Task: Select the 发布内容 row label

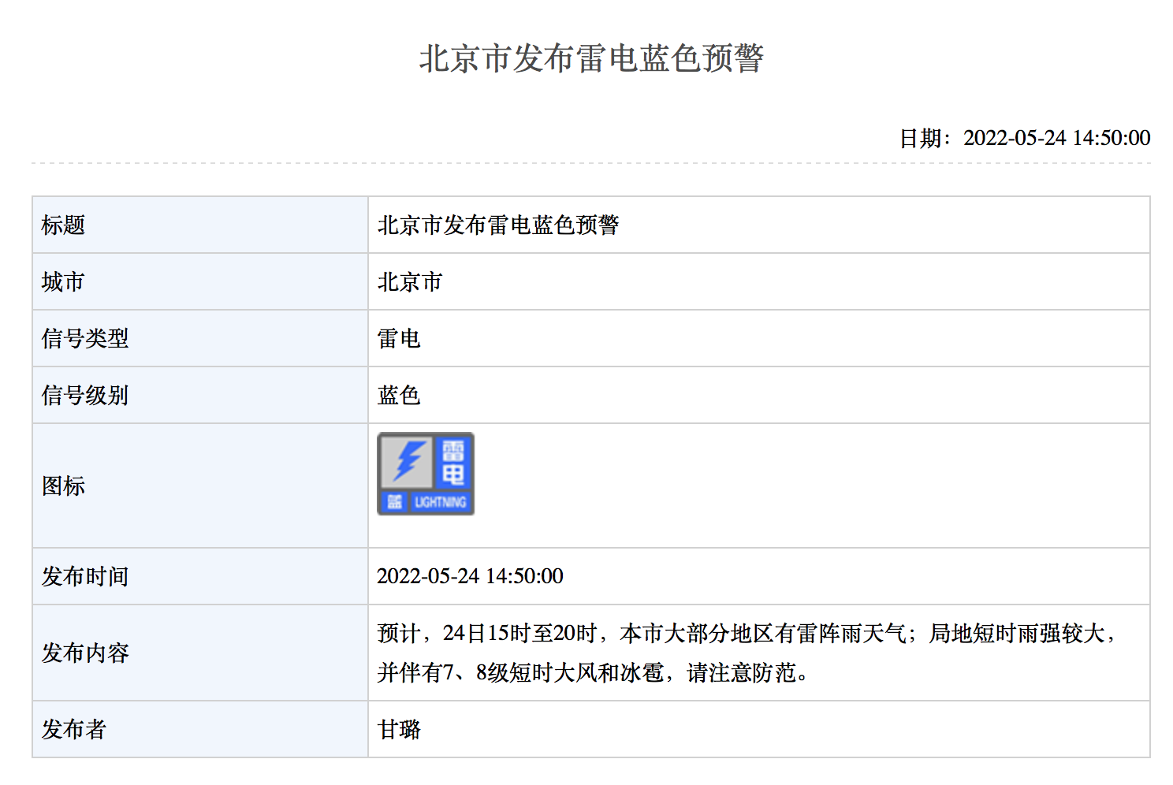Action: [85, 653]
